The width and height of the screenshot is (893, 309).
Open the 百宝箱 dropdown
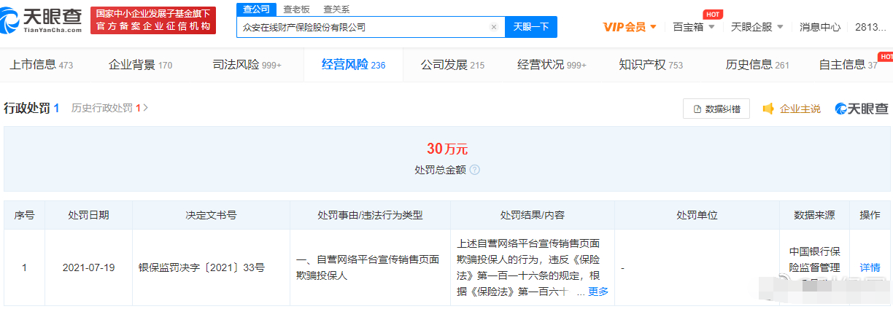click(x=693, y=27)
